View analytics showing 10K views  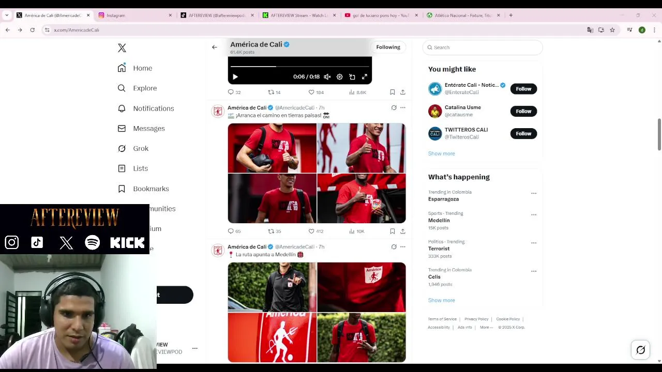click(357, 231)
